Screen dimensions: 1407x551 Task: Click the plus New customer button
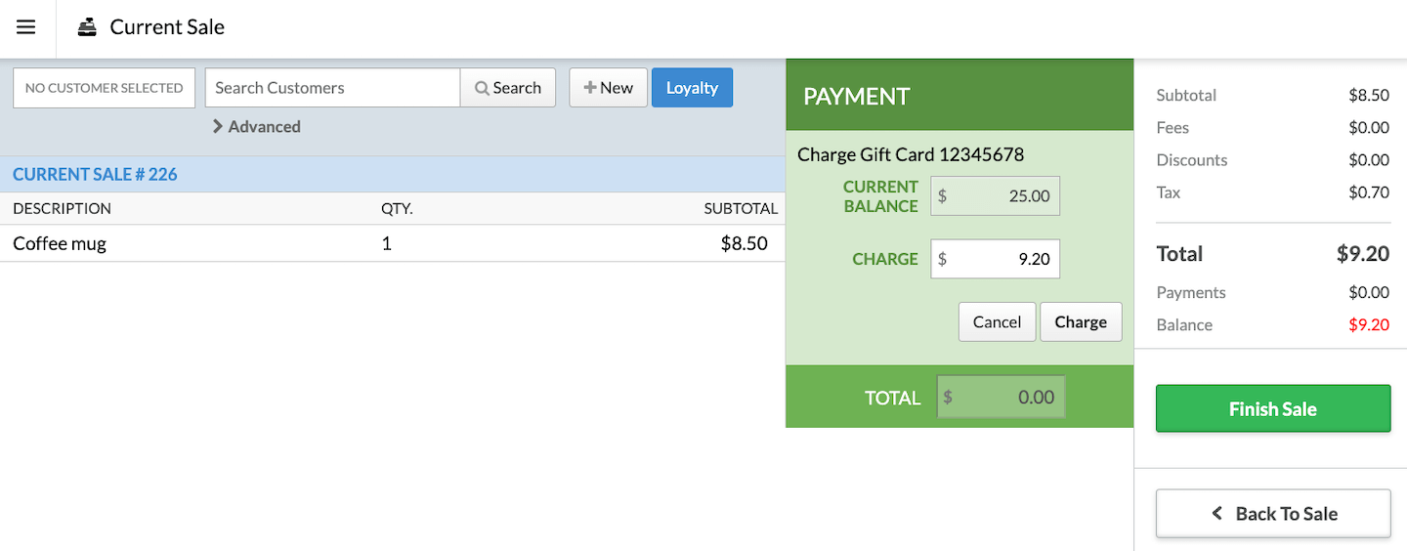(x=608, y=88)
